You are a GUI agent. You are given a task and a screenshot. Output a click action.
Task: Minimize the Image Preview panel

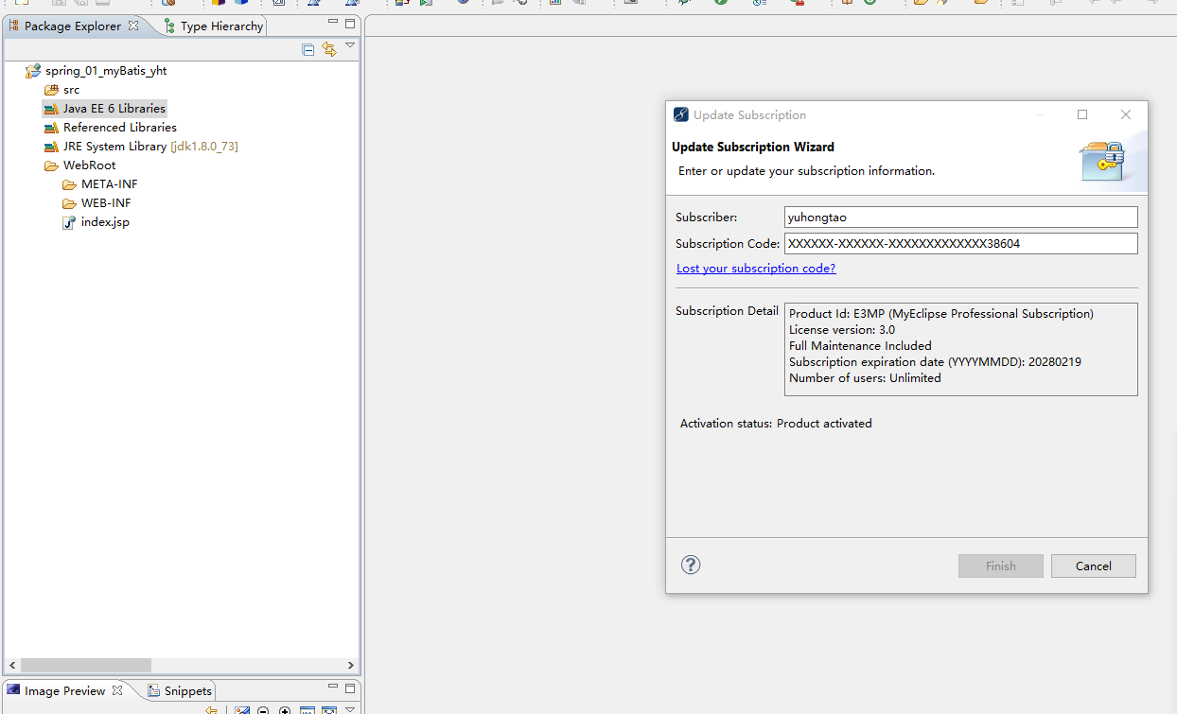click(333, 688)
